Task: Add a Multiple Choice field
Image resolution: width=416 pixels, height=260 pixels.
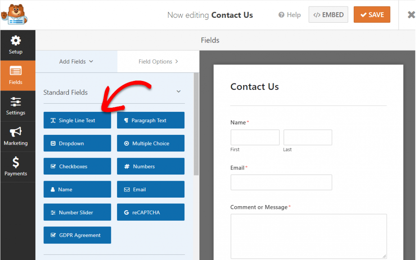Action: pyautogui.click(x=151, y=143)
